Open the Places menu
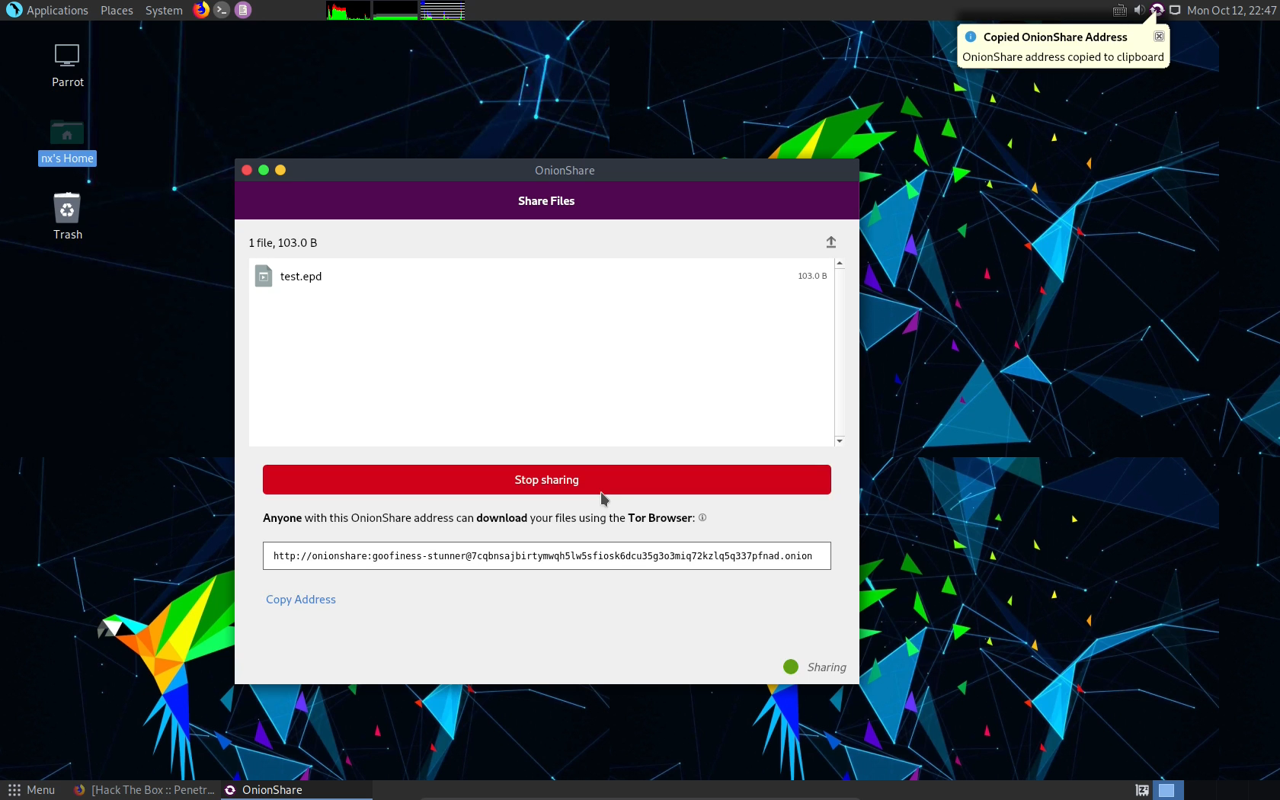This screenshot has width=1280, height=800. pos(117,10)
